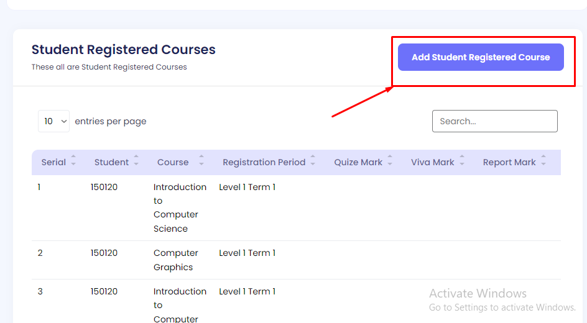This screenshot has height=323, width=587.
Task: Focus the Search input field
Action: tap(494, 121)
